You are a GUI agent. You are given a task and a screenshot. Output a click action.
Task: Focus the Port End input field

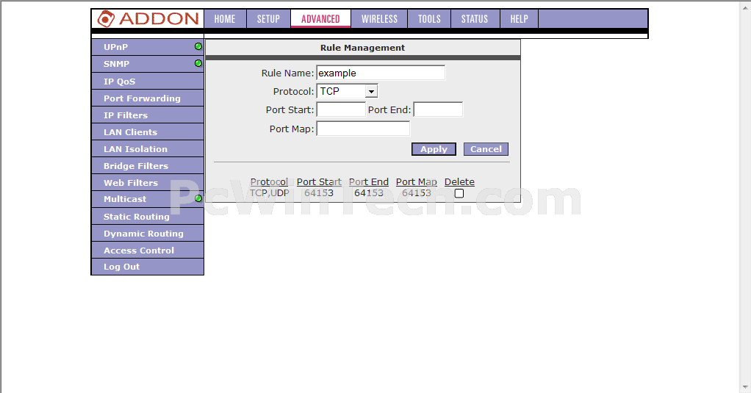[x=438, y=109]
